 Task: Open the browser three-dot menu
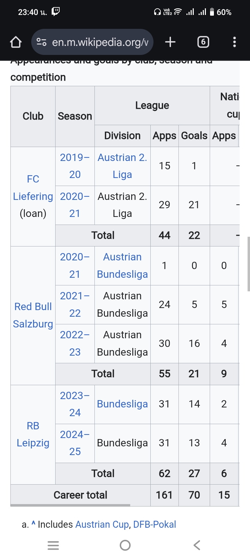tap(235, 42)
